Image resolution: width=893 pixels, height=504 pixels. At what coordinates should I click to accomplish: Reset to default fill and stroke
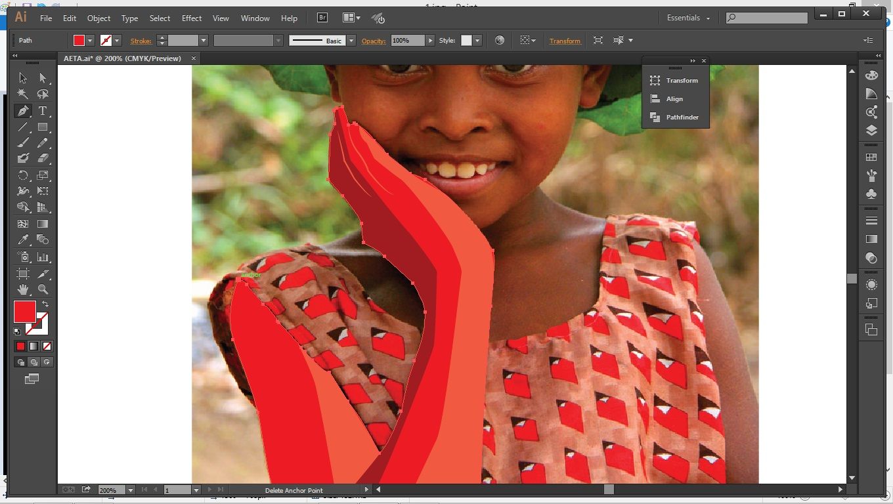click(x=17, y=332)
